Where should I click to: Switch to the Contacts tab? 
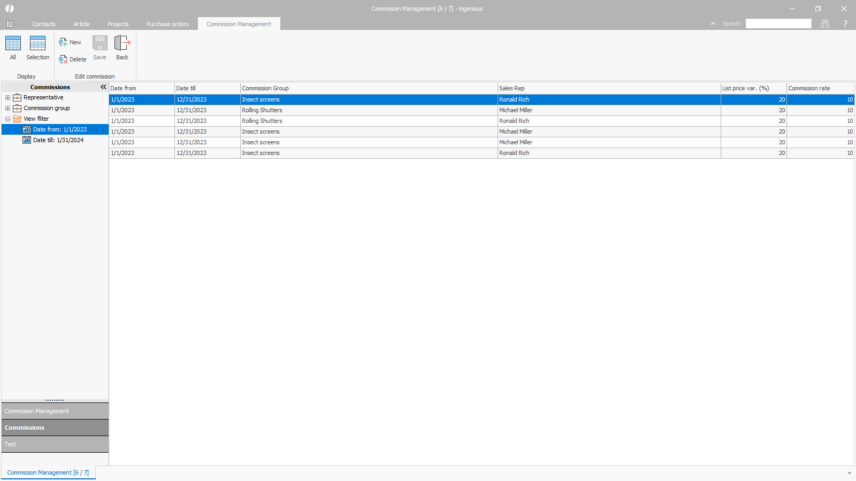pyautogui.click(x=44, y=24)
